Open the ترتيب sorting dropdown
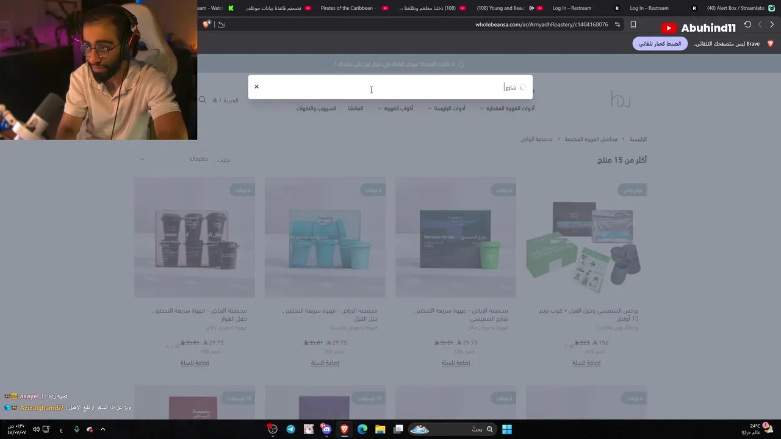The height and width of the screenshot is (439, 781). [x=185, y=159]
